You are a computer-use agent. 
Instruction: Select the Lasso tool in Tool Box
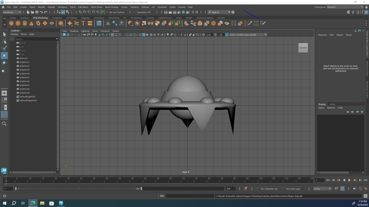pos(4,41)
